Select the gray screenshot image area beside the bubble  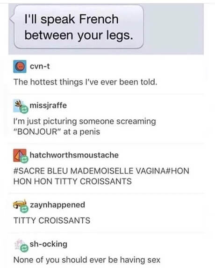[173, 29]
